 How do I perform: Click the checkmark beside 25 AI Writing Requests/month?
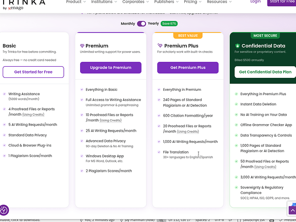(82, 131)
